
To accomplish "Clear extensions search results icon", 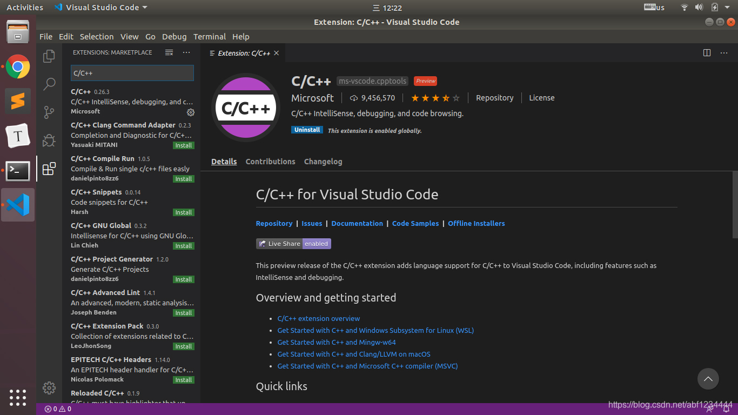I will [169, 52].
